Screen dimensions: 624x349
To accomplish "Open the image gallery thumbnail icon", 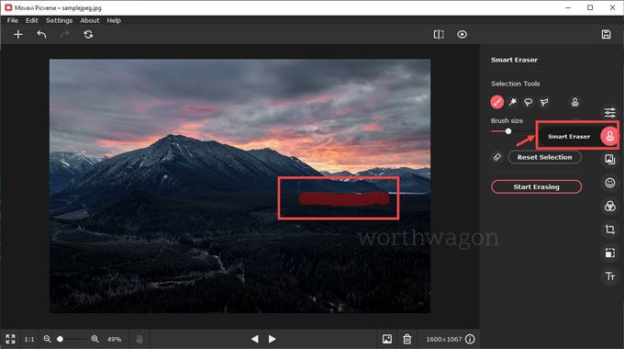I will pos(387,339).
